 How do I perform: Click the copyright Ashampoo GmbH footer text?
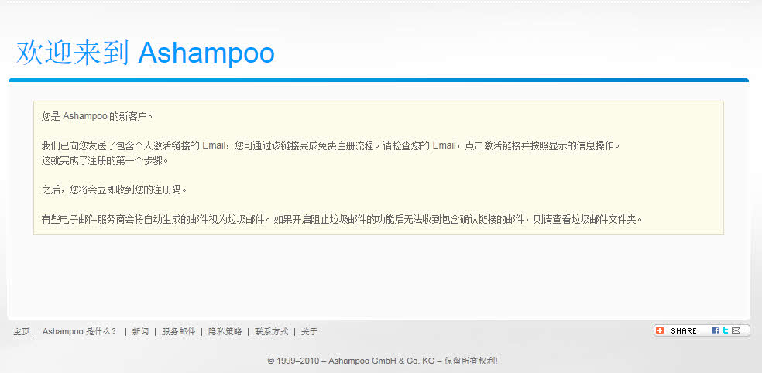pos(382,361)
